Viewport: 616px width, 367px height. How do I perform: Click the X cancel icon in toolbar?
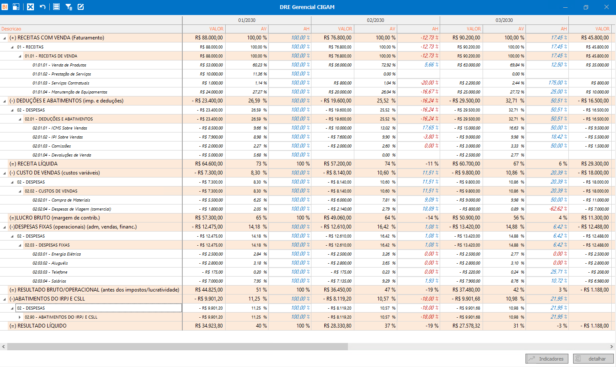[x=30, y=7]
